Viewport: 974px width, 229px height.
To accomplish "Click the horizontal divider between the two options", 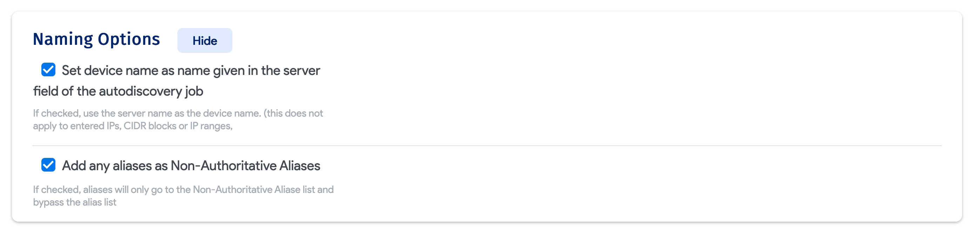I will (x=487, y=146).
